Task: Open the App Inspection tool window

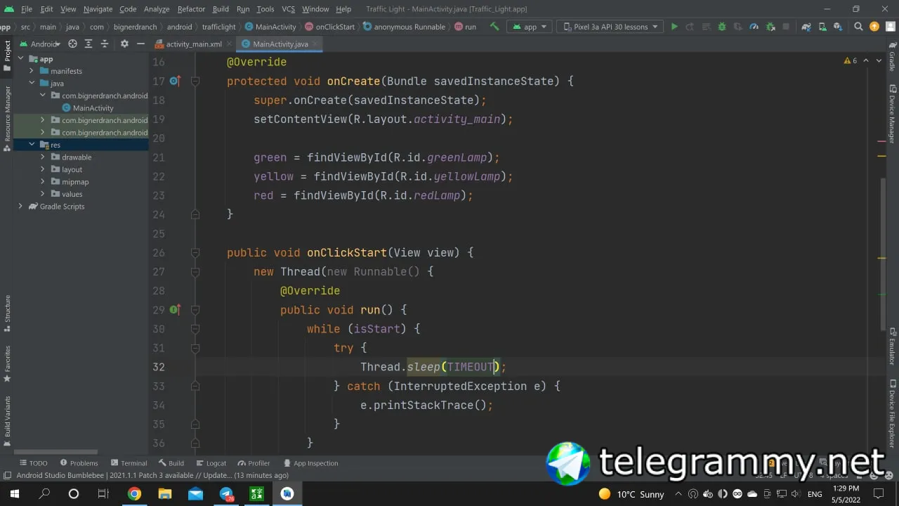Action: pyautogui.click(x=310, y=463)
